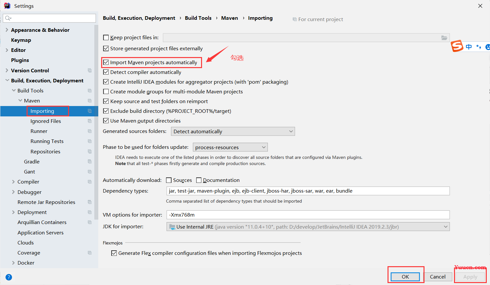Select Plugins in settings tree

[x=20, y=60]
